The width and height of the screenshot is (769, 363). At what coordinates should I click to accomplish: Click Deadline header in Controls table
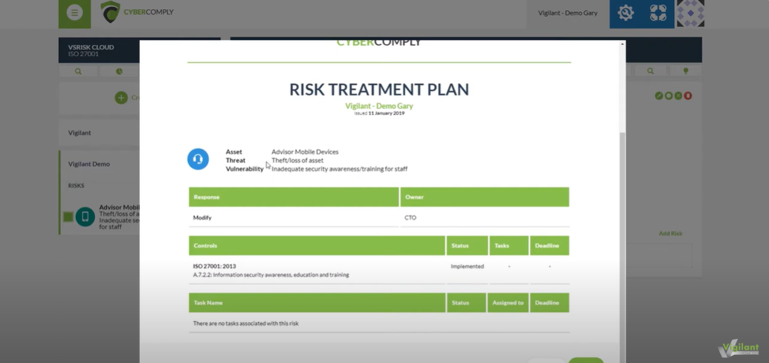(549, 246)
